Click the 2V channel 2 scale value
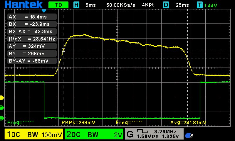The image size is (235, 141). 118,135
